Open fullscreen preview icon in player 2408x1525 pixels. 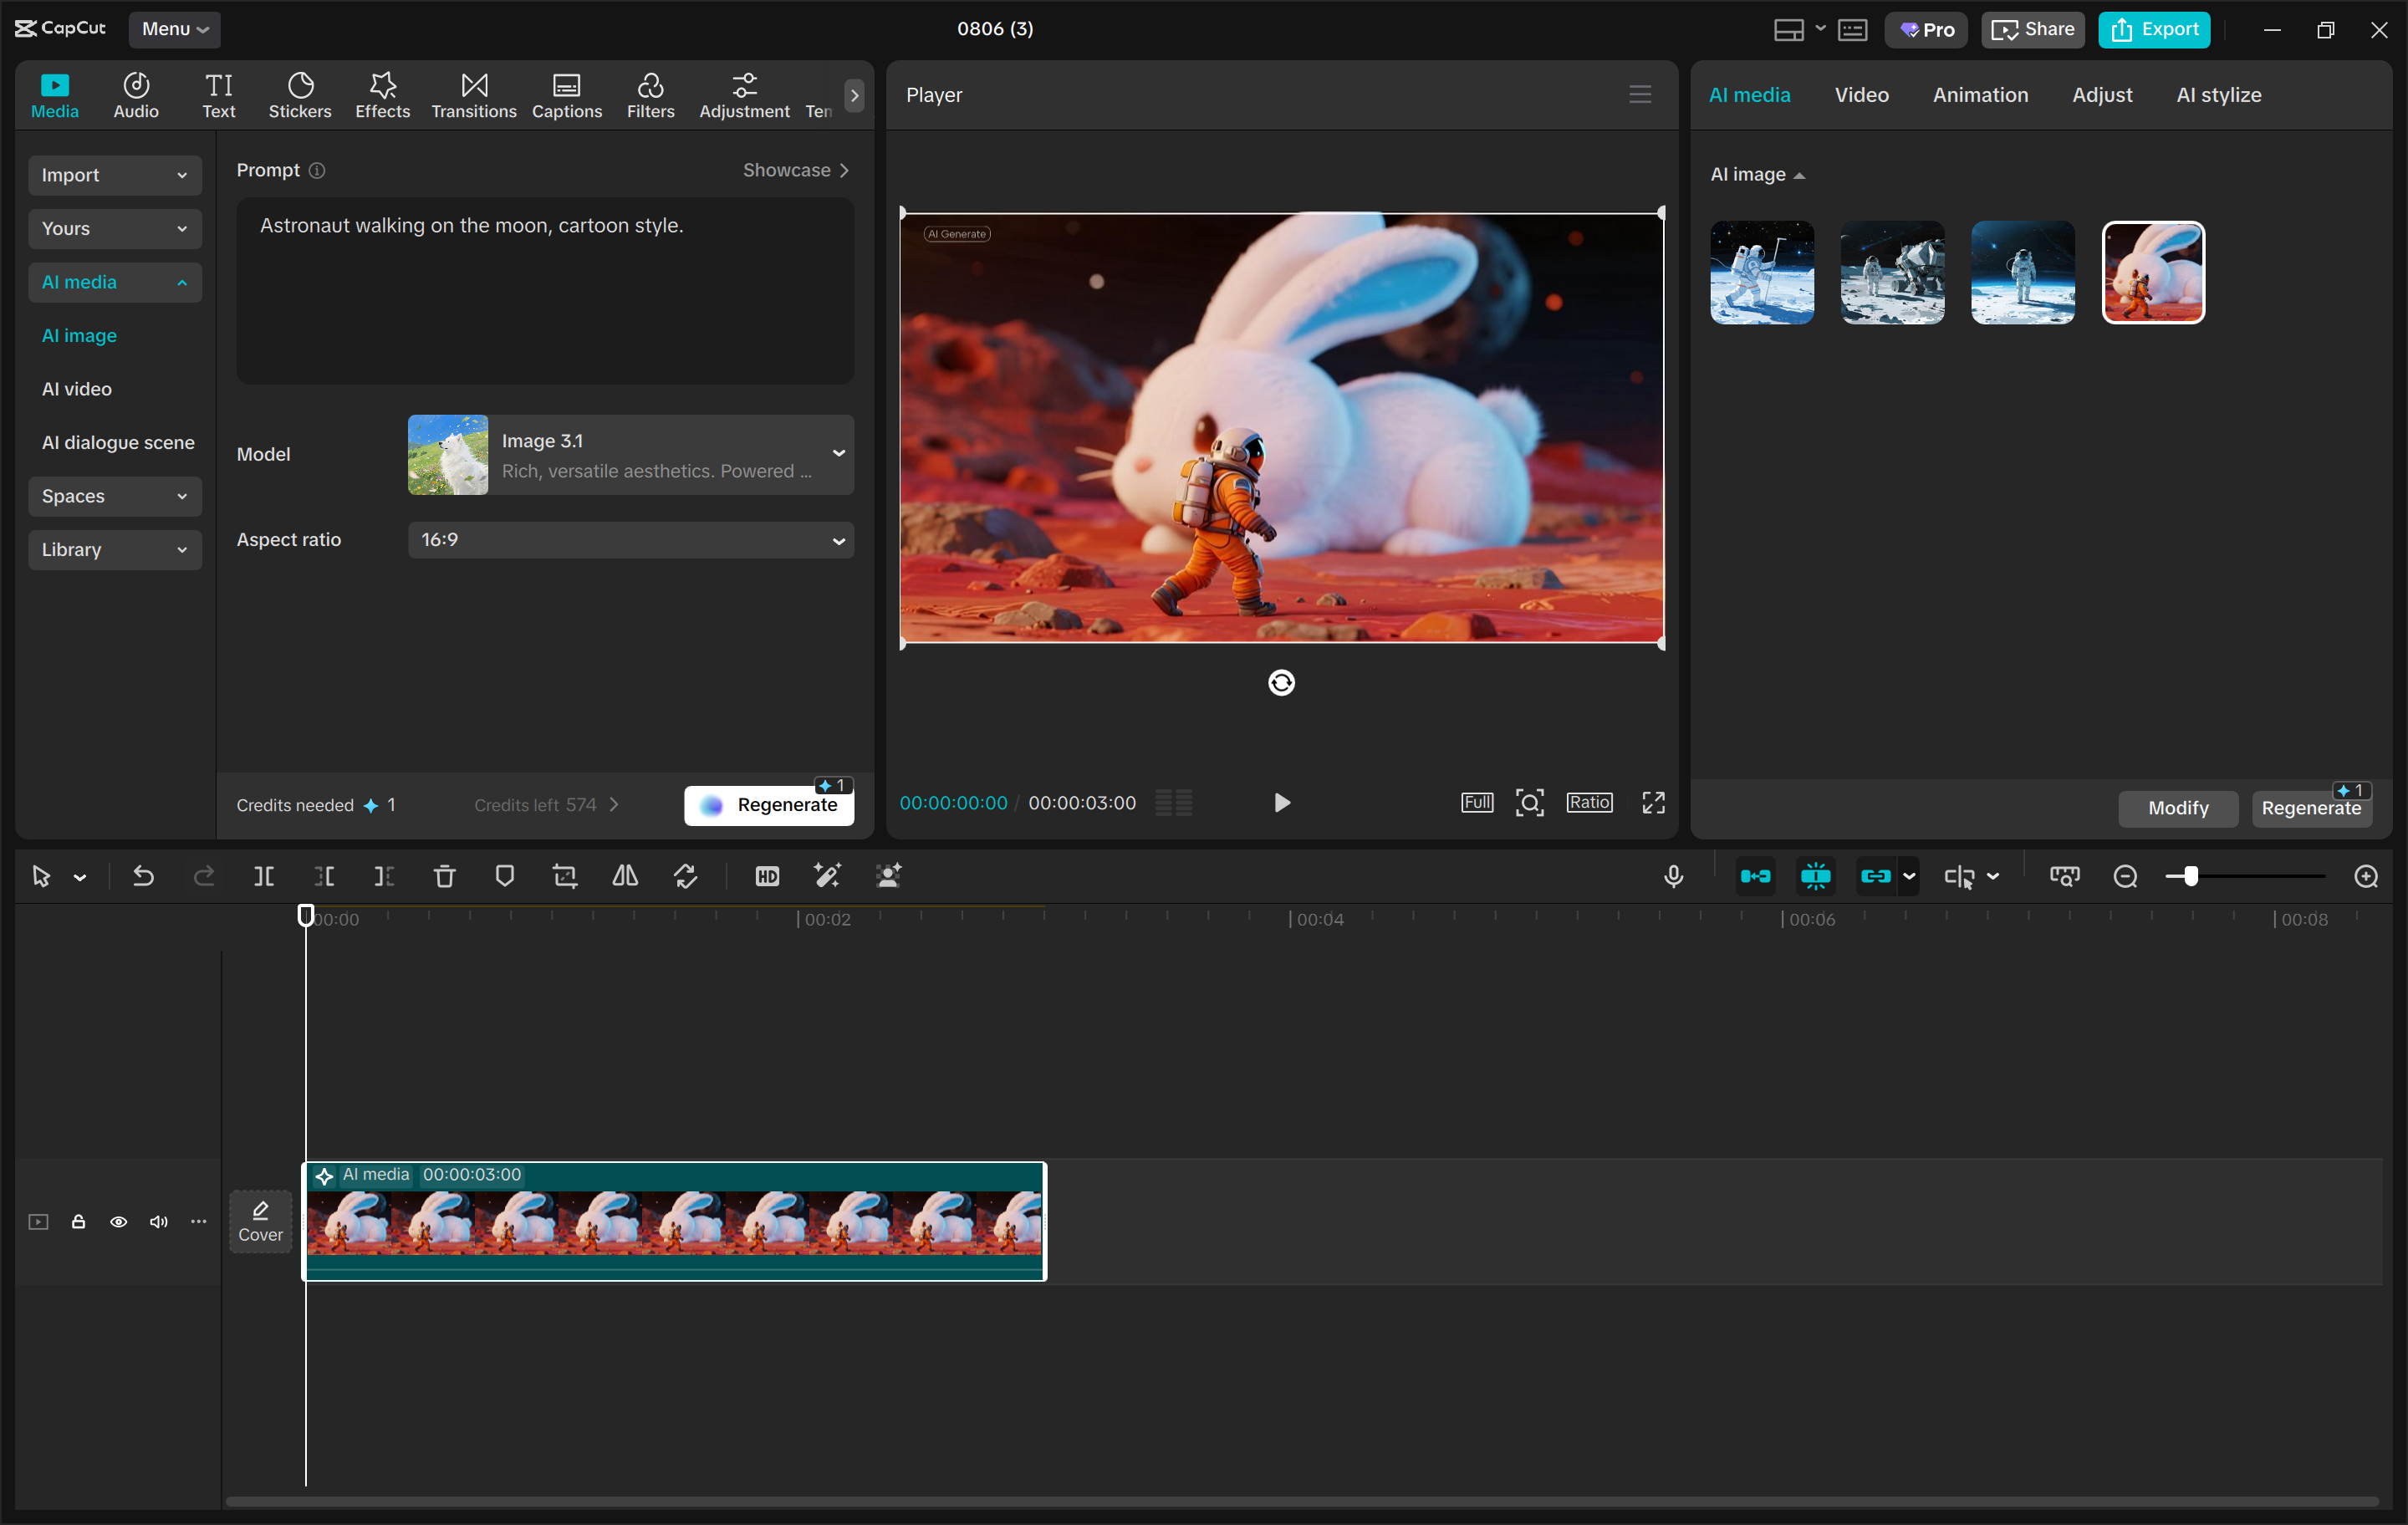coord(1653,802)
